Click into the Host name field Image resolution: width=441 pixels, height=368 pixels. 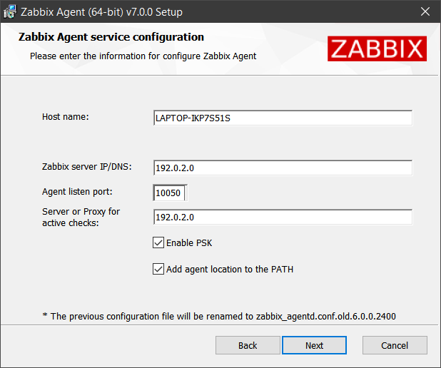pos(283,118)
